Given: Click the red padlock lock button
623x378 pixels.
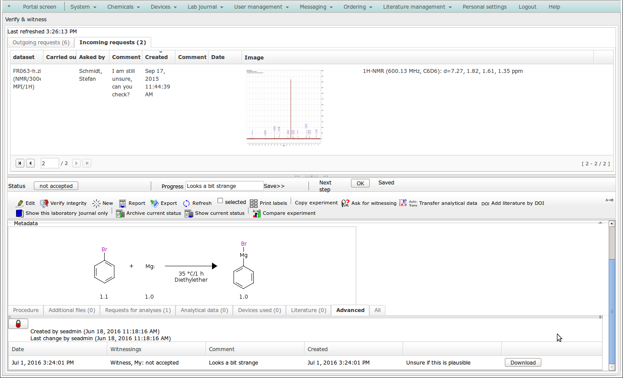Looking at the screenshot, I should [x=18, y=324].
